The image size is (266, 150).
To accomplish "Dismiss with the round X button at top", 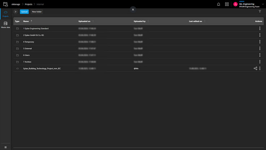I will (133, 9).
